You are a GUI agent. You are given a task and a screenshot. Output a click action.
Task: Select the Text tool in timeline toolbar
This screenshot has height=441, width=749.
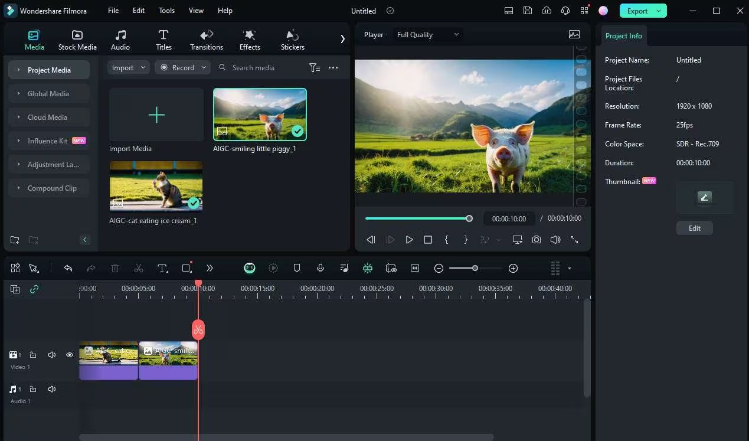[x=163, y=268]
